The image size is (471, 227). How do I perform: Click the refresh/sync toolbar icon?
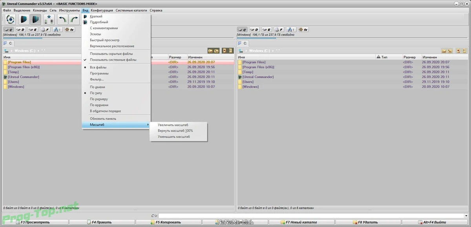click(11, 19)
